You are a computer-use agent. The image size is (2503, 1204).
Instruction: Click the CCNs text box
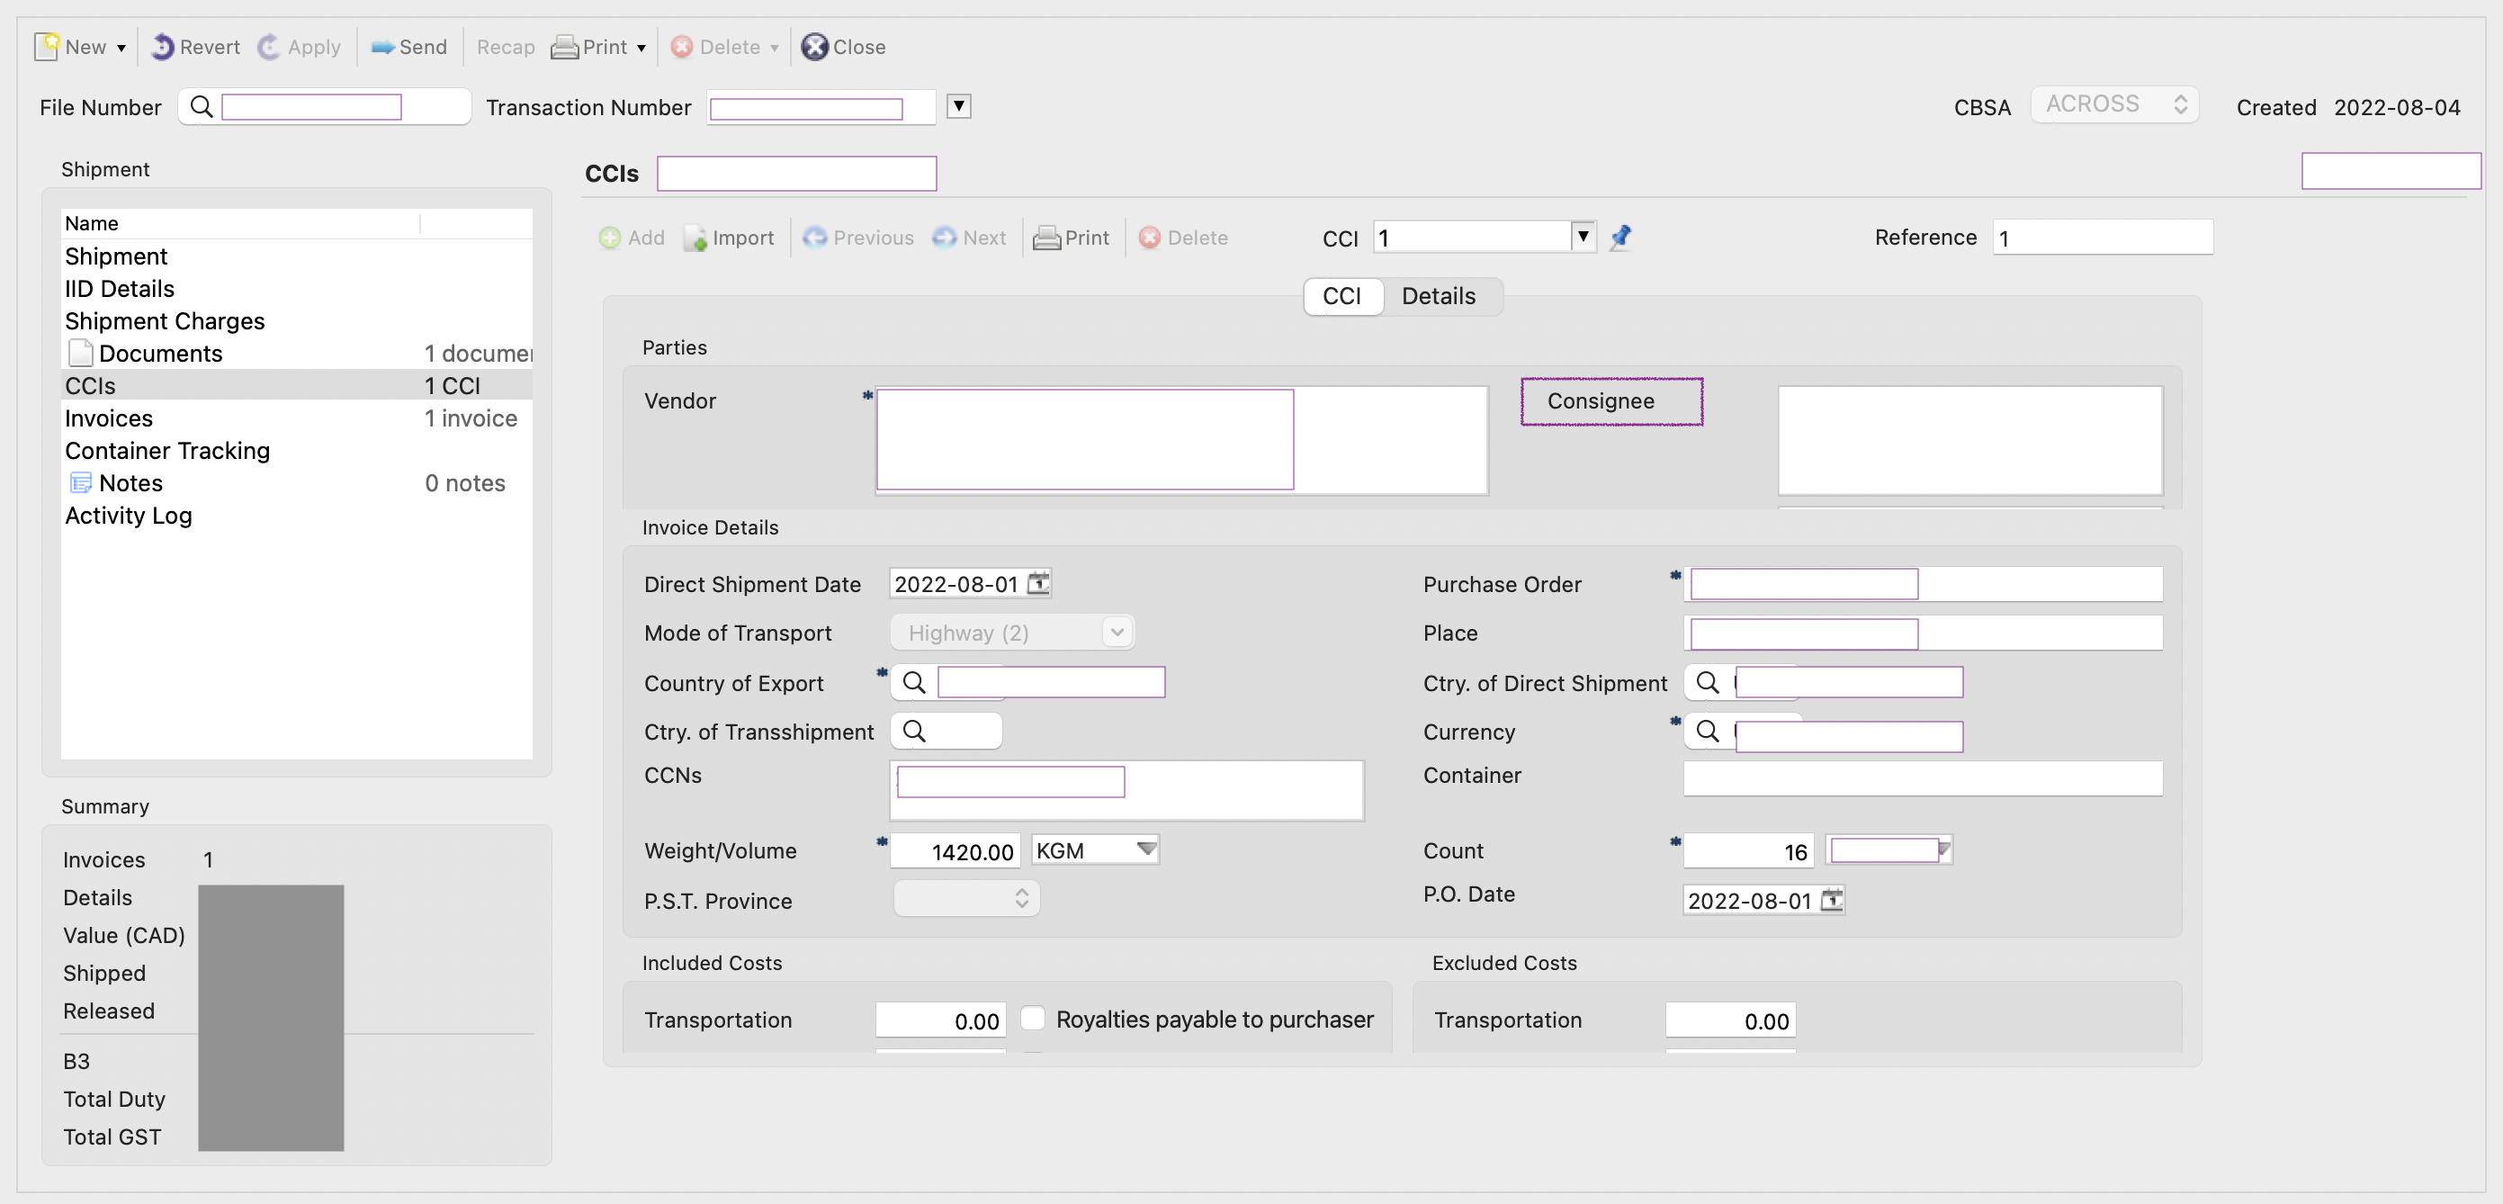[1126, 791]
